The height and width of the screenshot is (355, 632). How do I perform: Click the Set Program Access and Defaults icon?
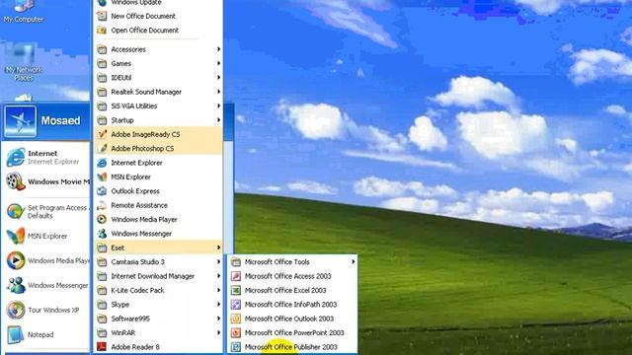pyautogui.click(x=16, y=212)
